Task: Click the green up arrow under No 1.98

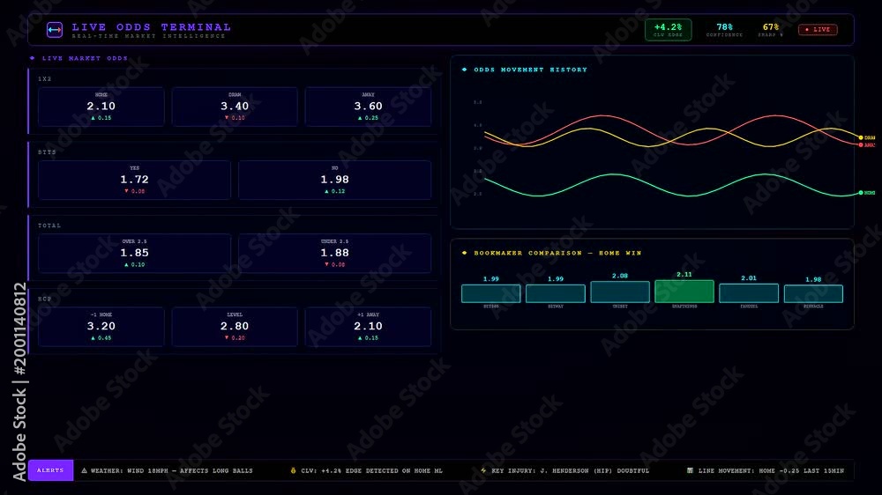Action: tap(327, 192)
